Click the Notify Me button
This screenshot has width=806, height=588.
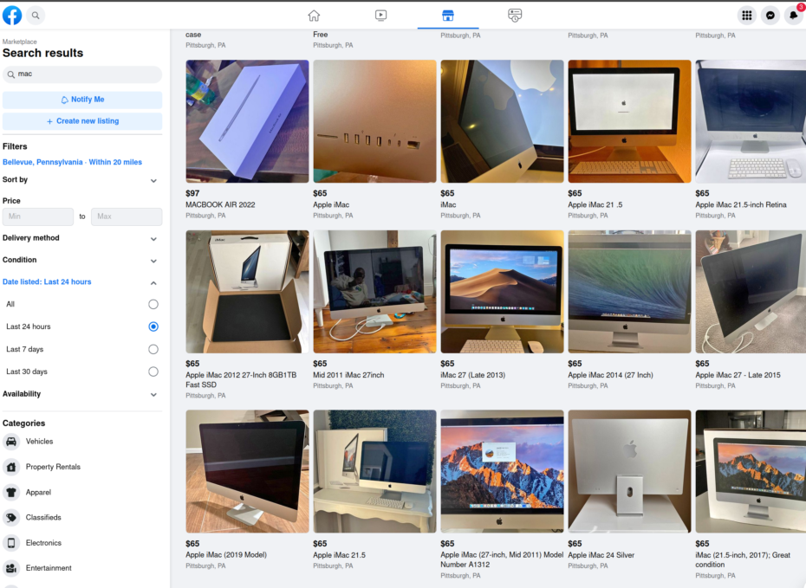[82, 100]
